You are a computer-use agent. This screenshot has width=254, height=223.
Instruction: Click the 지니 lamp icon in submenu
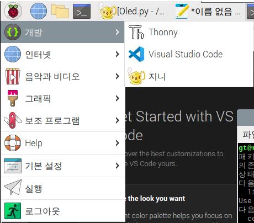click(136, 76)
